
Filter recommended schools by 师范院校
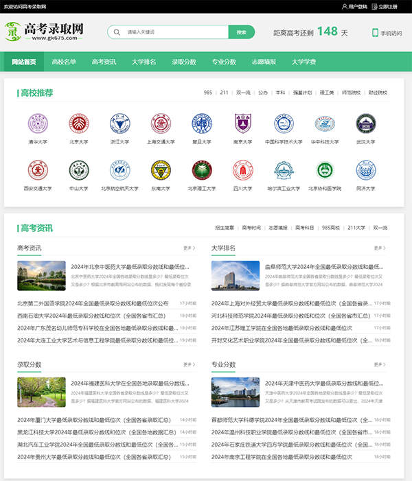[351, 93]
